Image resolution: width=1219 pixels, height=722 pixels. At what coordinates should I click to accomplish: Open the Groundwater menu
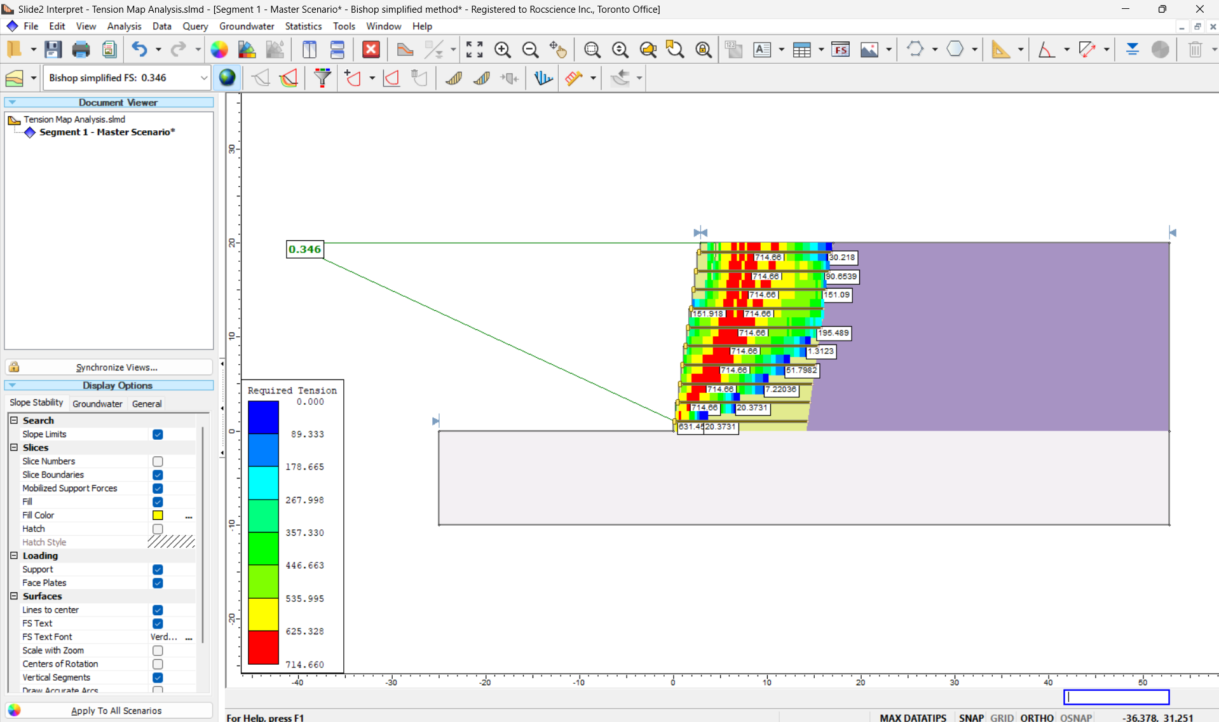247,26
